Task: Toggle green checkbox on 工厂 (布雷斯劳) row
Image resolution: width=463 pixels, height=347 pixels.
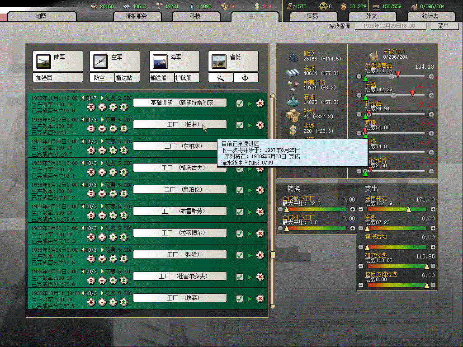Action: click(x=240, y=212)
